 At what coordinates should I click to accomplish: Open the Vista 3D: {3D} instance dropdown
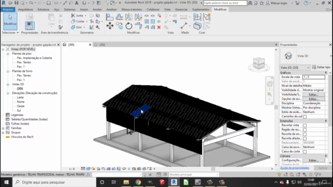pos(295,68)
